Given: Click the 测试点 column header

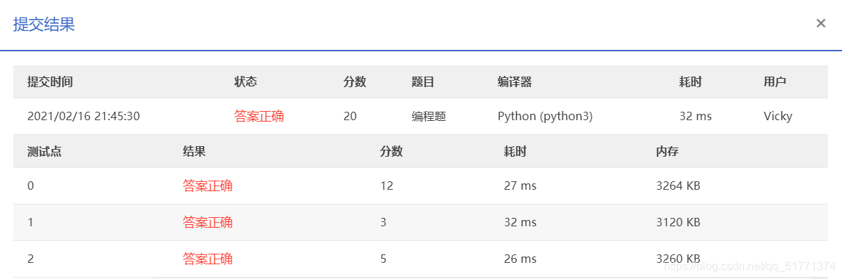Looking at the screenshot, I should point(44,151).
